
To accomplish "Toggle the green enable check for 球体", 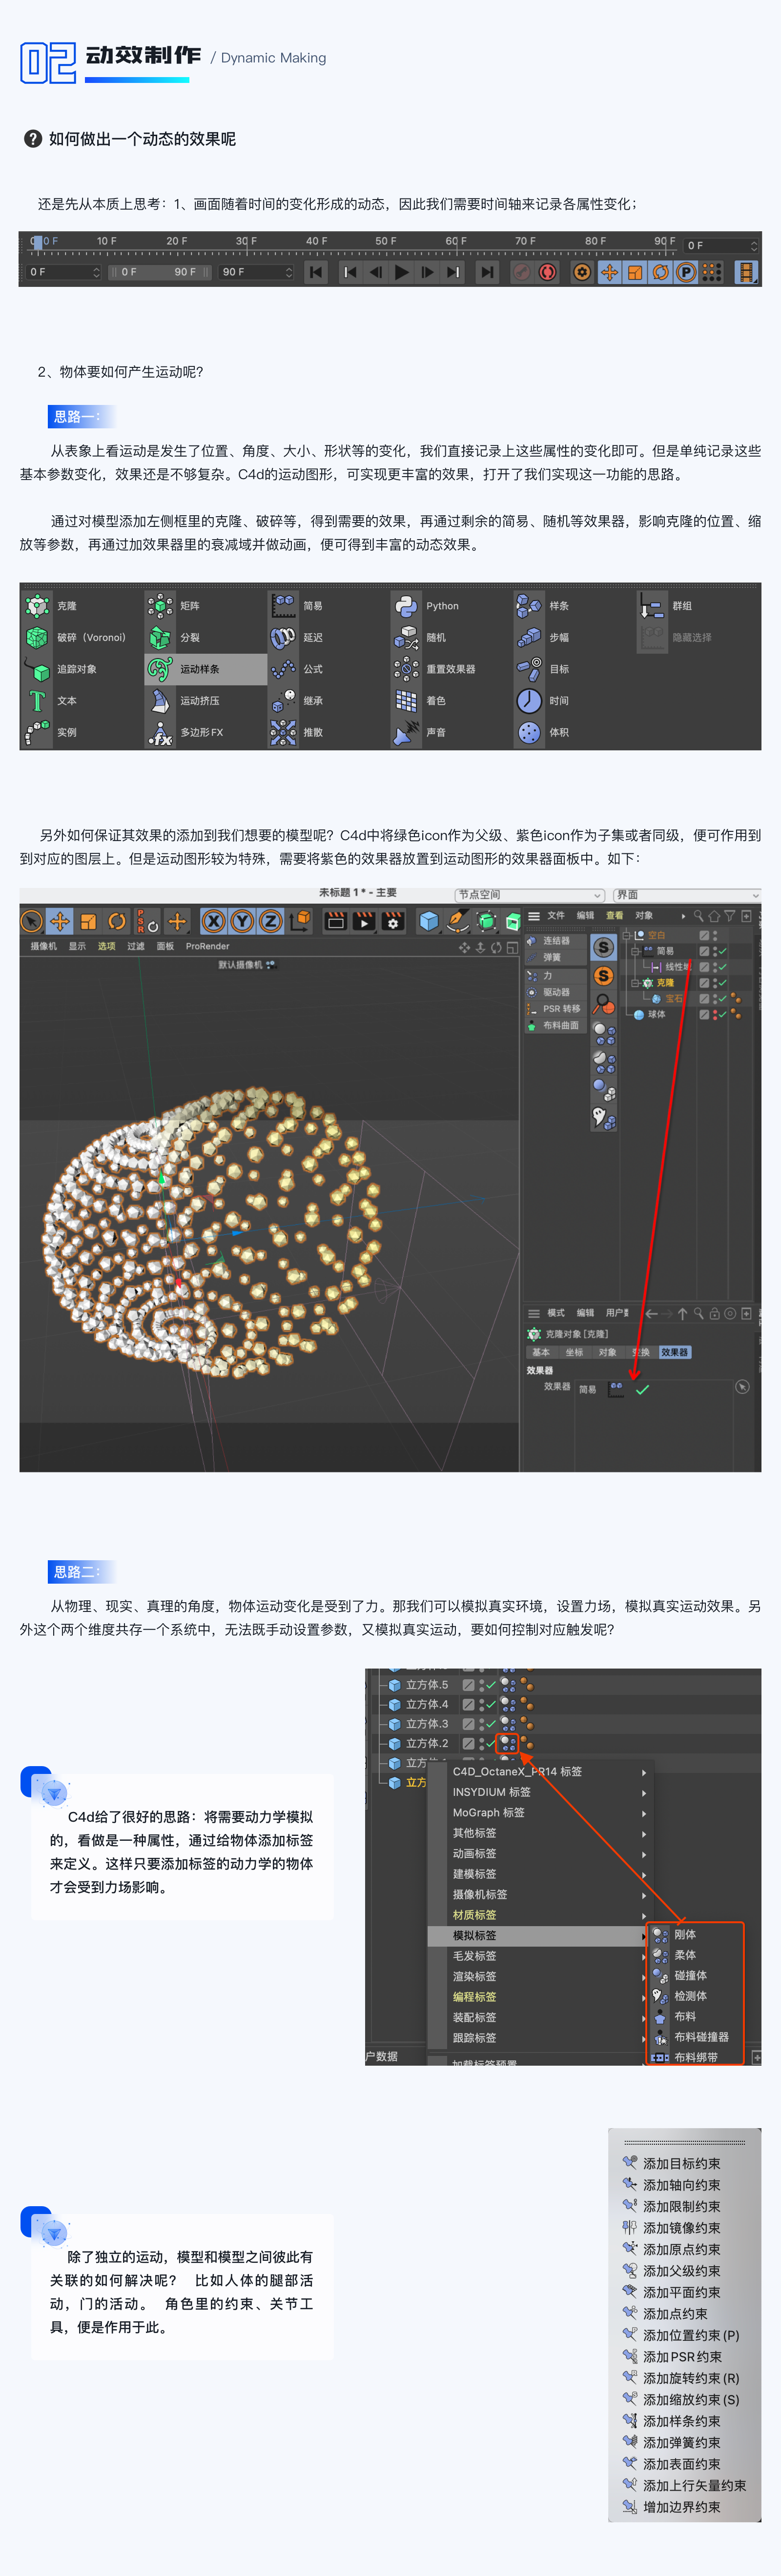I will click(722, 1014).
